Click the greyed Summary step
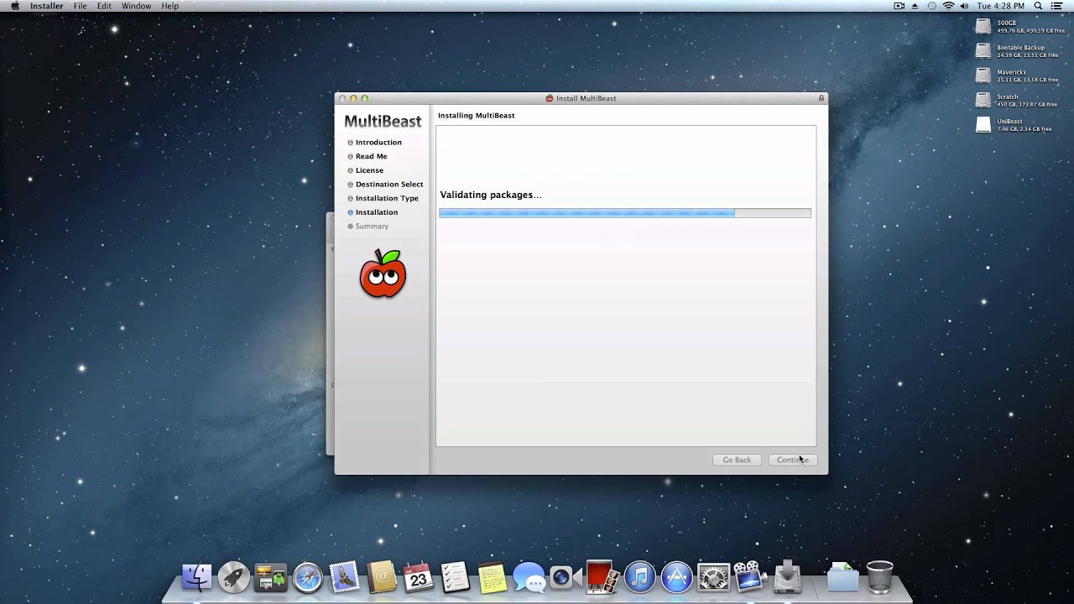The height and width of the screenshot is (604, 1074). pos(372,226)
